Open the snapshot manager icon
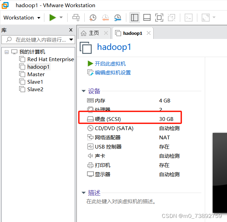The width and height of the screenshot is (227, 222). (117, 18)
